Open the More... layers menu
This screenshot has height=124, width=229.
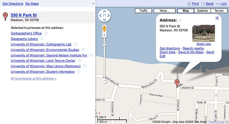coord(165,11)
